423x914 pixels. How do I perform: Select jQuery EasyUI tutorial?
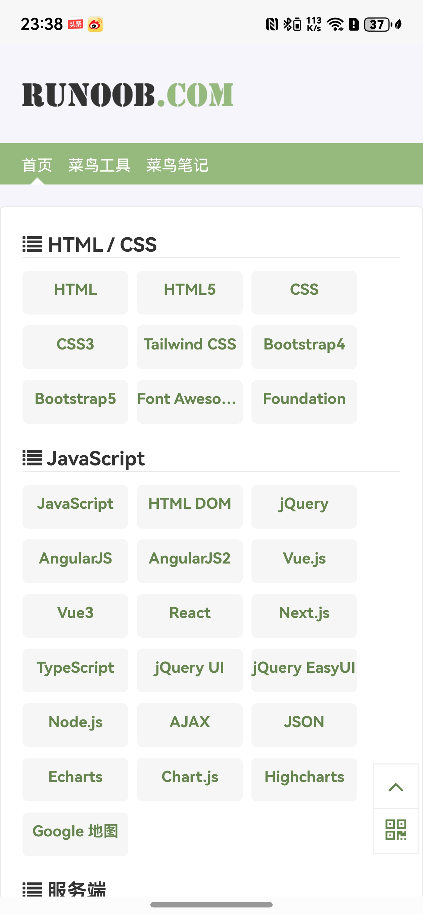pyautogui.click(x=304, y=671)
